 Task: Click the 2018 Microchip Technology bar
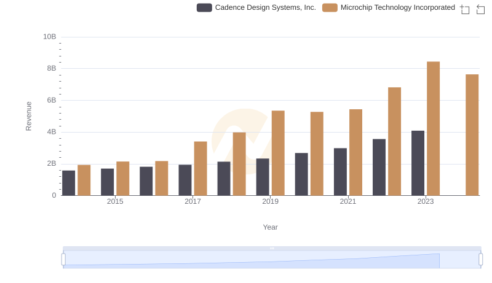tap(239, 164)
